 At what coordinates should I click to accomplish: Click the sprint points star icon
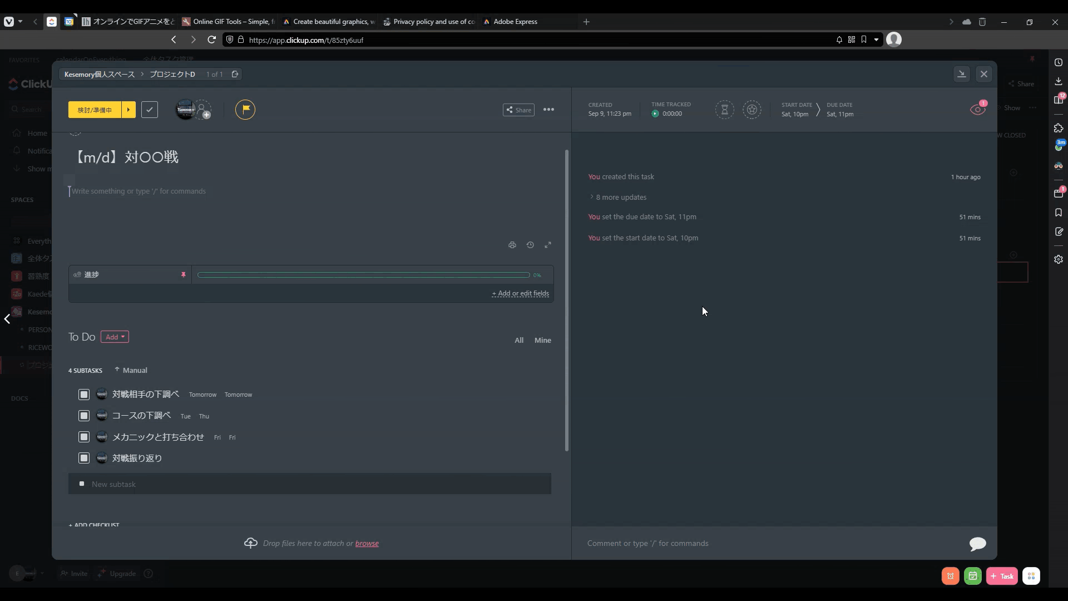(x=752, y=110)
